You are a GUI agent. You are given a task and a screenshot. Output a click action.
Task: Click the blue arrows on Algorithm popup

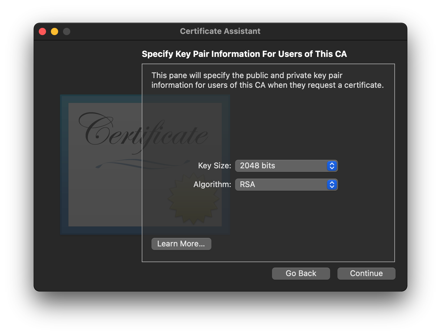click(332, 185)
